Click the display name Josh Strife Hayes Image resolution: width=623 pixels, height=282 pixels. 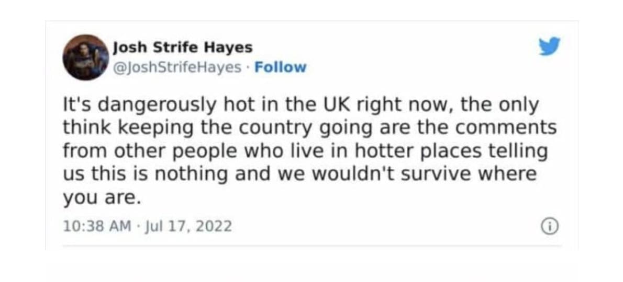(183, 48)
